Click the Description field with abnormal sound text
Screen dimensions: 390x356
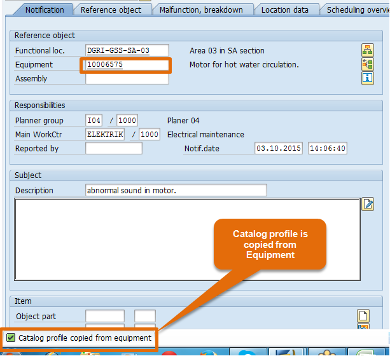(x=176, y=190)
